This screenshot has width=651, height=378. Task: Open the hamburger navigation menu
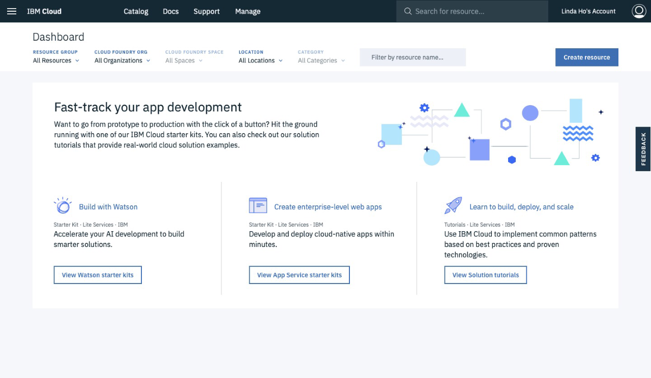point(12,11)
